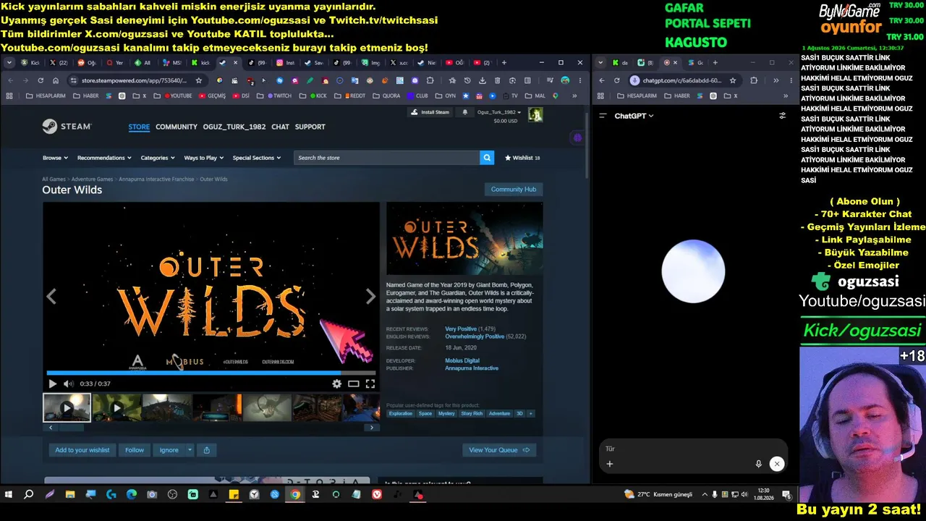Open the CHAT menu item
926x521 pixels.
pyautogui.click(x=280, y=127)
